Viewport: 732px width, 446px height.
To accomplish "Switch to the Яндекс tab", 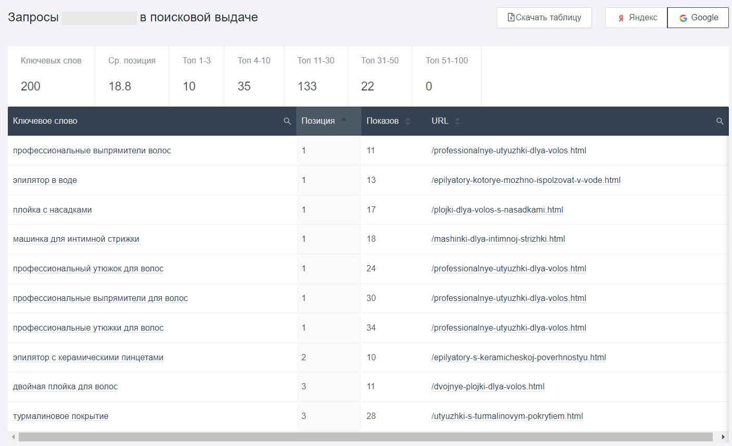I will (636, 18).
